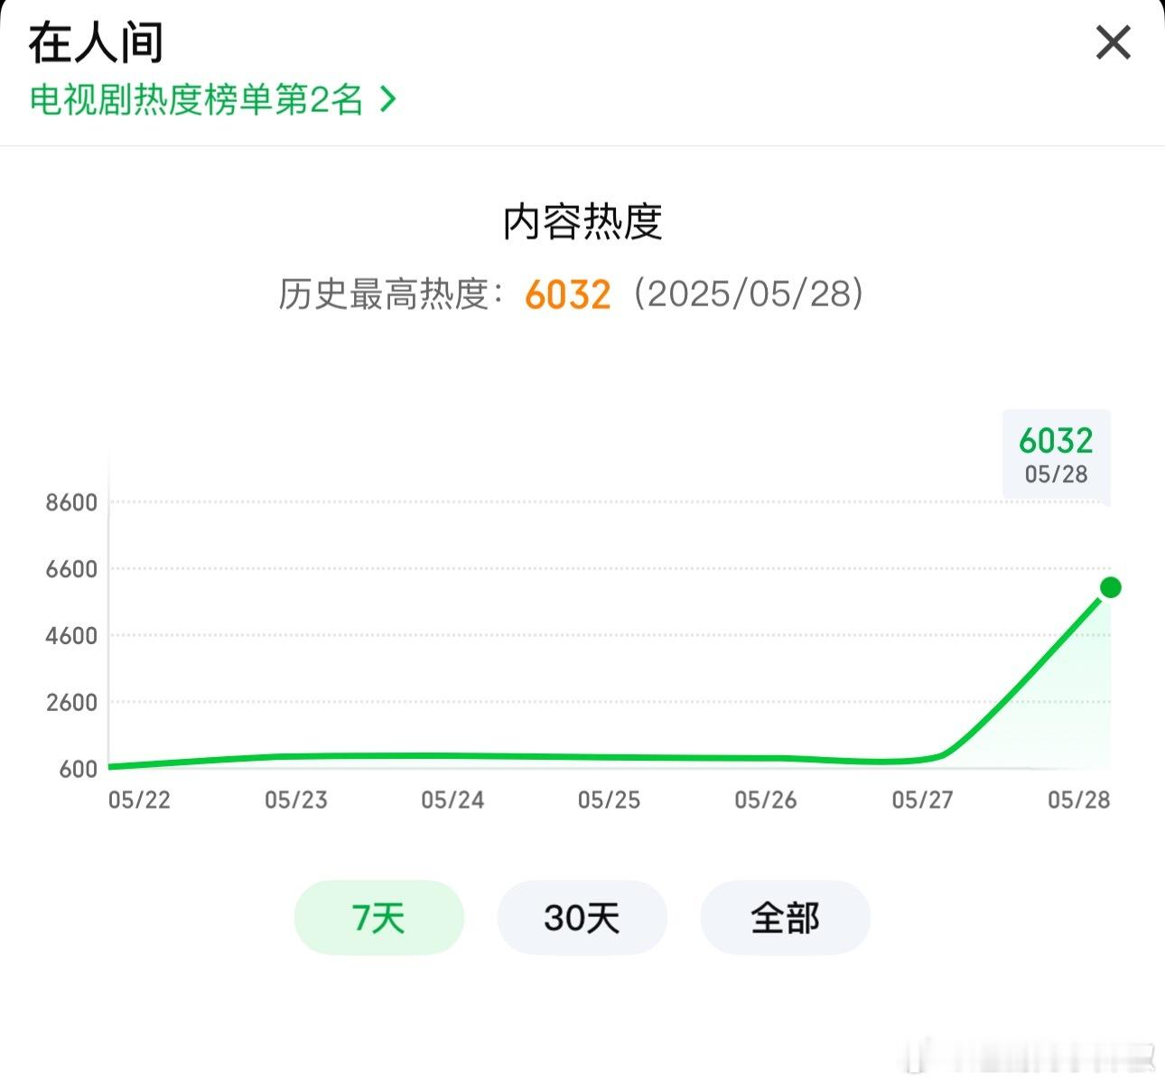The width and height of the screenshot is (1165, 1085).
Task: Tap the 05/28 date label on the axis
Action: click(1079, 800)
